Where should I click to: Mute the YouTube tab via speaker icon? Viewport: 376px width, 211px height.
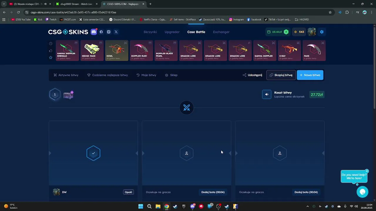[x=45, y=4]
